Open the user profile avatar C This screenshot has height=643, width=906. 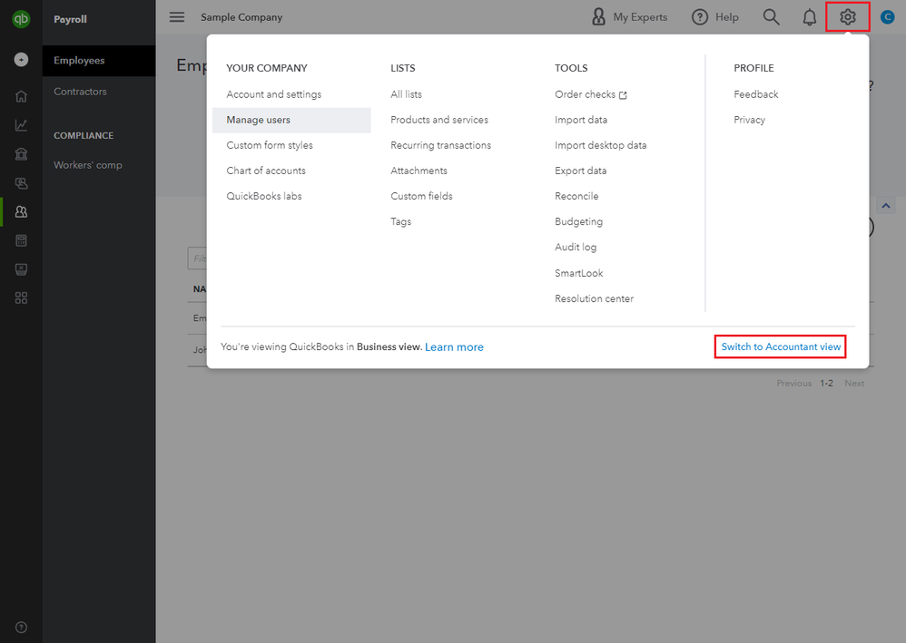pos(888,17)
